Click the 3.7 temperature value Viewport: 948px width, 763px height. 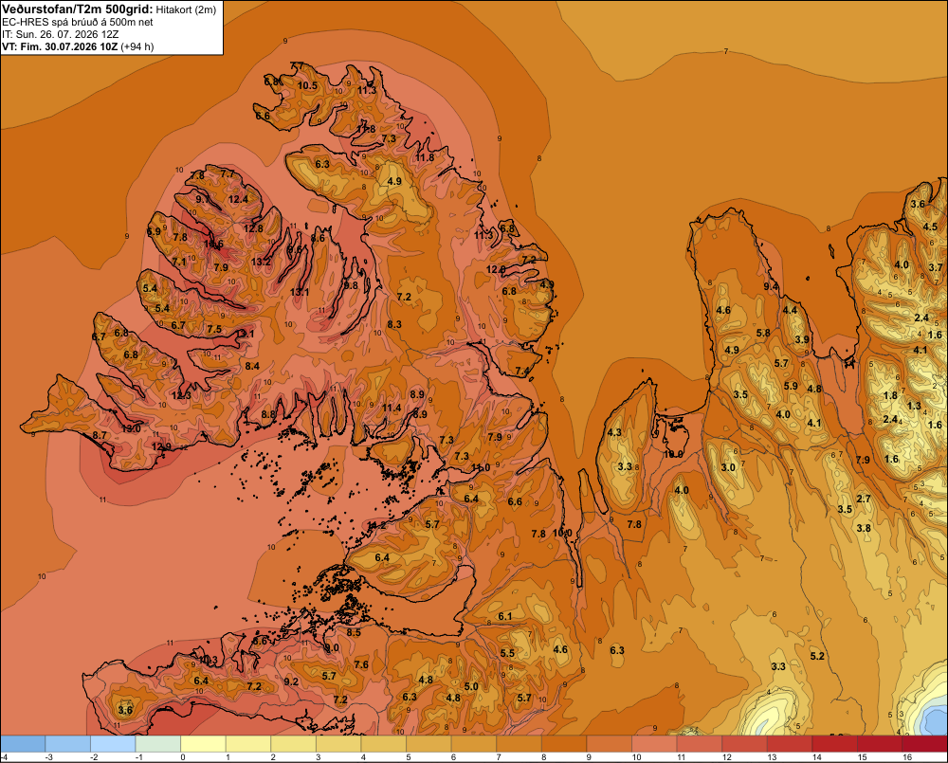(x=936, y=267)
